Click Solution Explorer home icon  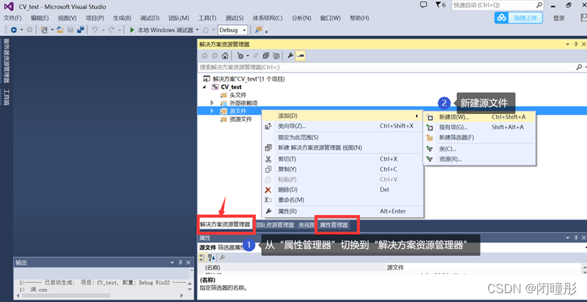(225, 56)
